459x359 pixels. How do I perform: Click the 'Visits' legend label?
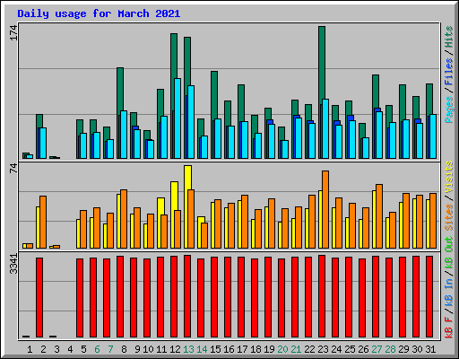tap(448, 177)
